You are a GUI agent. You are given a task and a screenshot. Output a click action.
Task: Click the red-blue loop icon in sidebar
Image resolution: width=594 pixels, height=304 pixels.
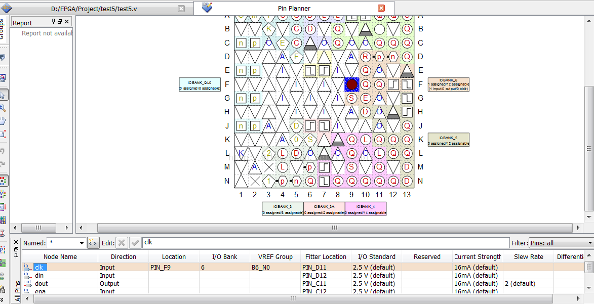pyautogui.click(x=2, y=234)
